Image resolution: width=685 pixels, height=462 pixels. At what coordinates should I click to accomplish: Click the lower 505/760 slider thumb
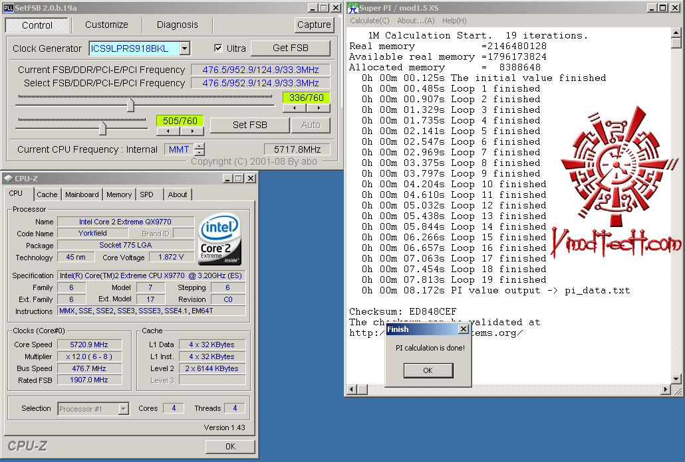(102, 128)
